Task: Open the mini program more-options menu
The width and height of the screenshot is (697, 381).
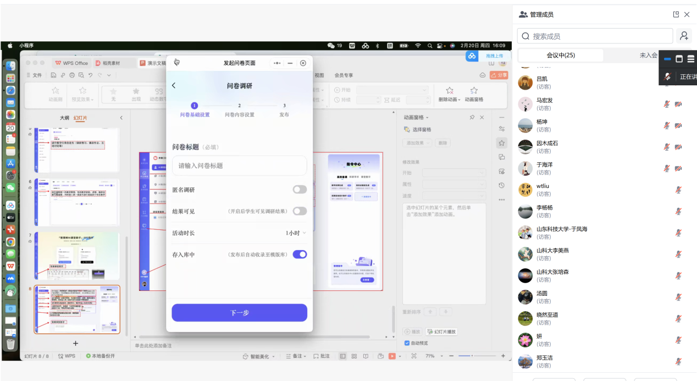Action: [277, 63]
